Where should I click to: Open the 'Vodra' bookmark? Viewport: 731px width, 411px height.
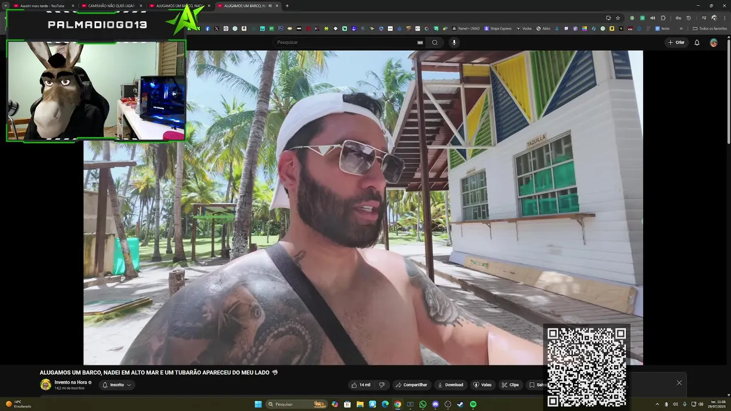point(524,29)
